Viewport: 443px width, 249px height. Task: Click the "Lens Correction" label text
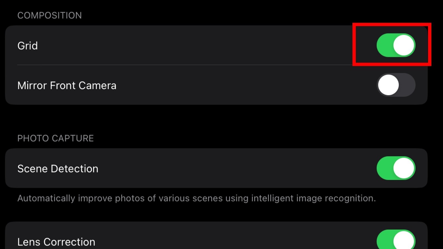[56, 242]
